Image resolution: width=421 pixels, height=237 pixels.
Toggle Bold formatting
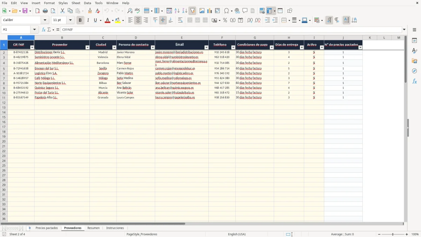[80, 20]
